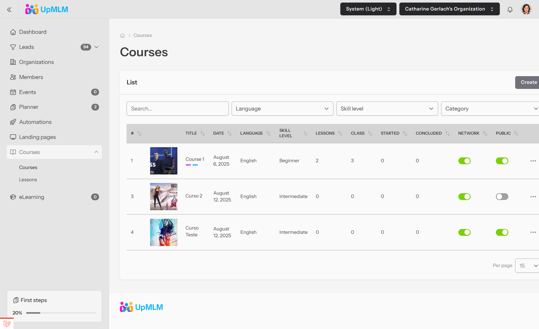Open the First steps panel
539x329 pixels.
(x=34, y=300)
